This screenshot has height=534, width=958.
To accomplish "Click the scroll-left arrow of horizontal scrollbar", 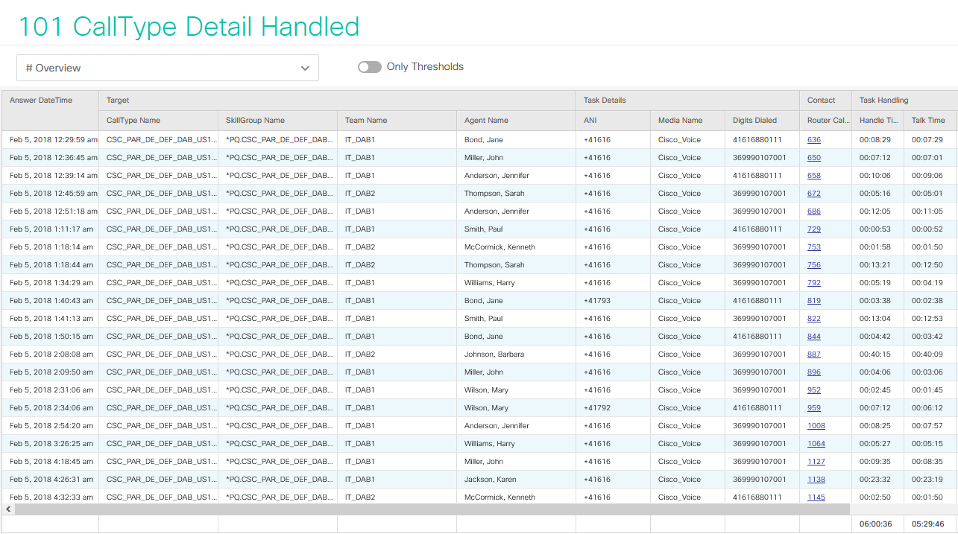I will coord(9,509).
